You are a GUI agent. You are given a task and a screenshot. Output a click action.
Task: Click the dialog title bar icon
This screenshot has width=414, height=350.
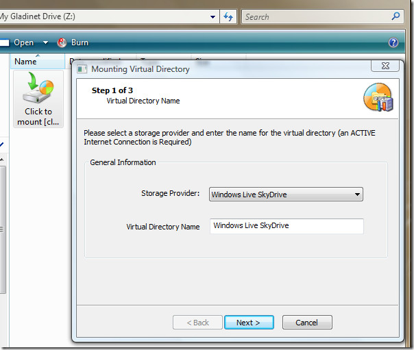point(82,69)
